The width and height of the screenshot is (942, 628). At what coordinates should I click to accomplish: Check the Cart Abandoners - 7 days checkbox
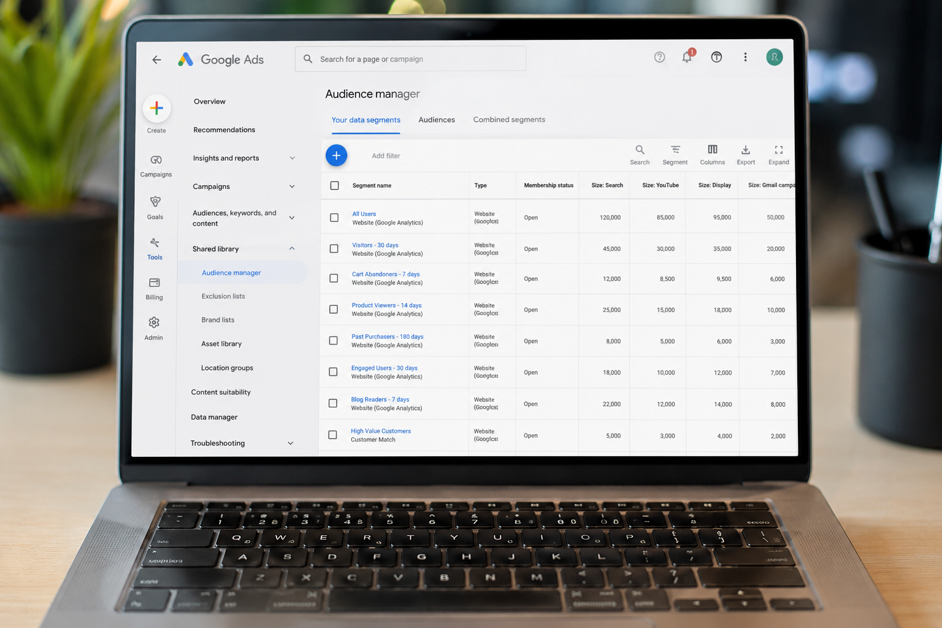(x=334, y=278)
